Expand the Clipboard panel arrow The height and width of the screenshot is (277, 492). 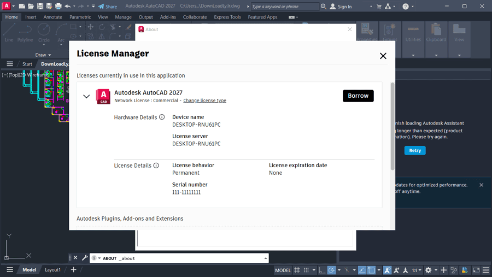coord(436,55)
